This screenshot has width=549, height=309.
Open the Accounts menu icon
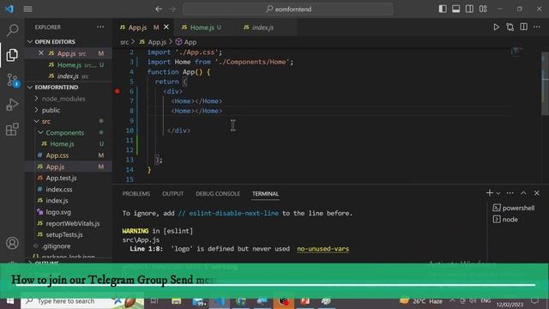click(12, 243)
